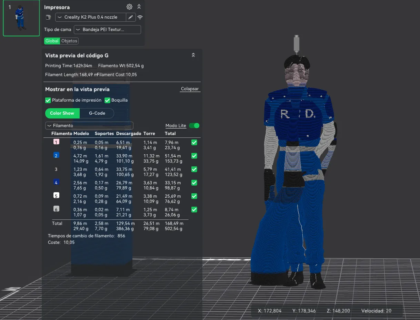
Task: Collapse Vista previa del código G panel
Action: point(193,55)
